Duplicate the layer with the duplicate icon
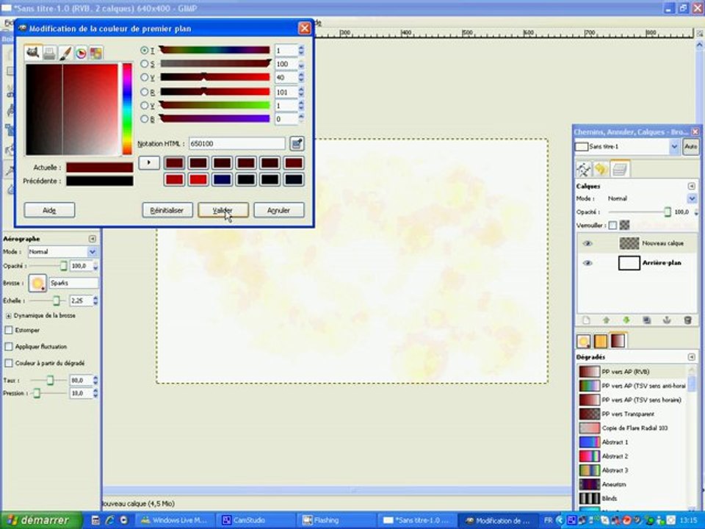 click(x=646, y=320)
